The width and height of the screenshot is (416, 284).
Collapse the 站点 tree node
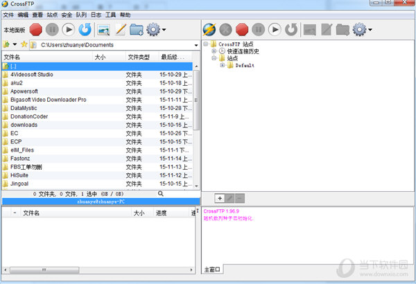[214, 58]
